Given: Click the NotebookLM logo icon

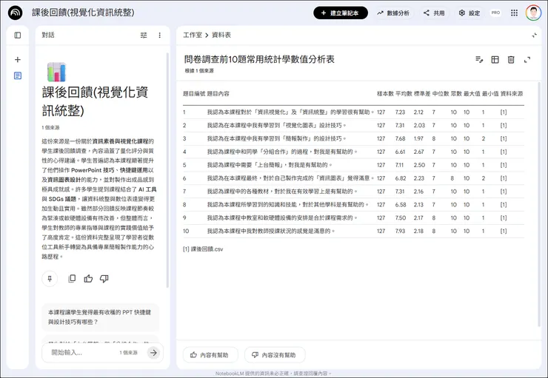Looking at the screenshot, I should 15,13.
